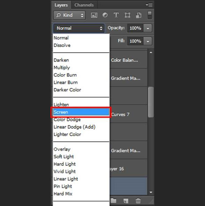205x206 pixels.
Task: Pick the Soft Light blend mode
Action: (64, 157)
